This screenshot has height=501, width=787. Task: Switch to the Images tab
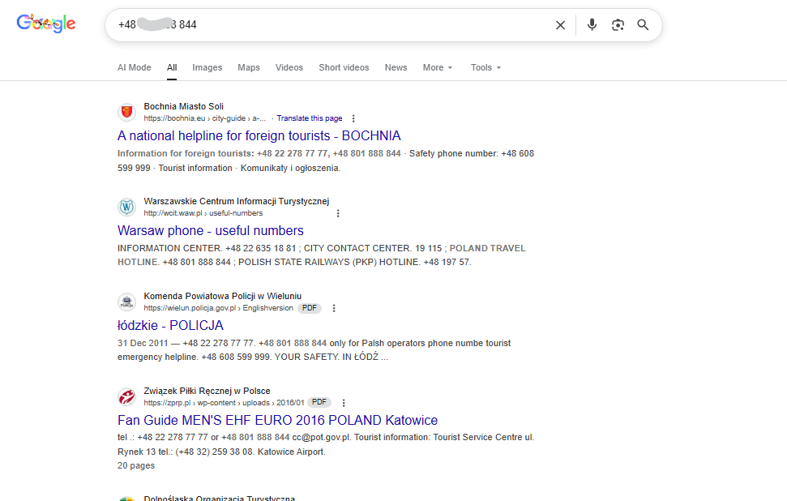pos(207,67)
